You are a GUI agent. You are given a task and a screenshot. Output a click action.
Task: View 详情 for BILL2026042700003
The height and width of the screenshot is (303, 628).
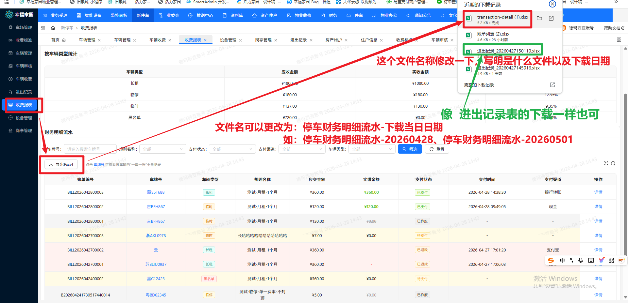598,235
